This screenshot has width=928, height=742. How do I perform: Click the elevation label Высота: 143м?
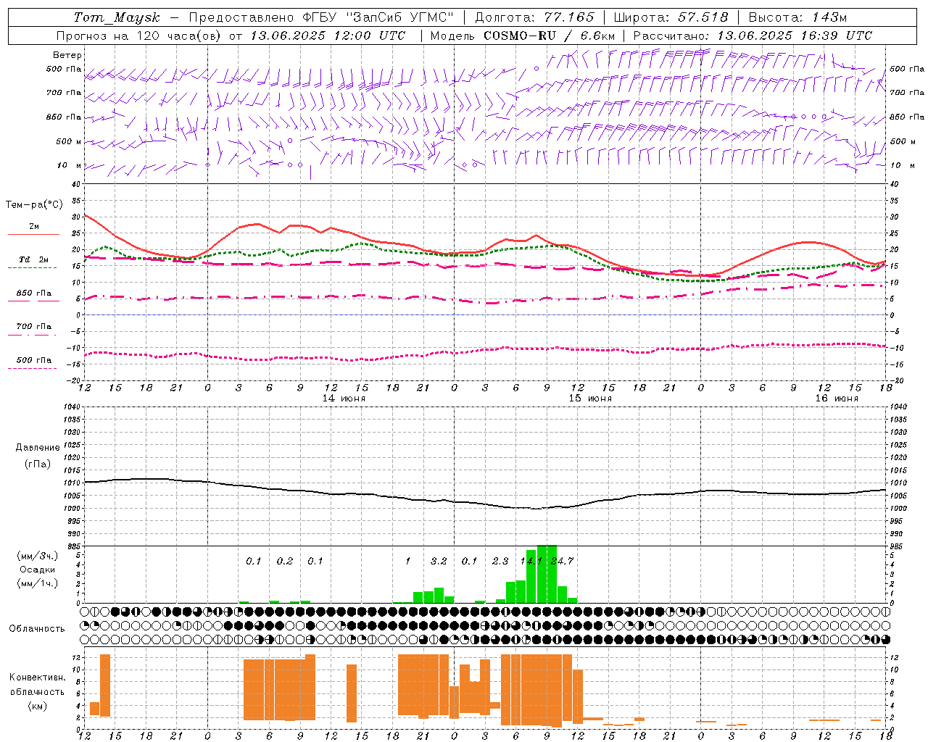coord(797,17)
